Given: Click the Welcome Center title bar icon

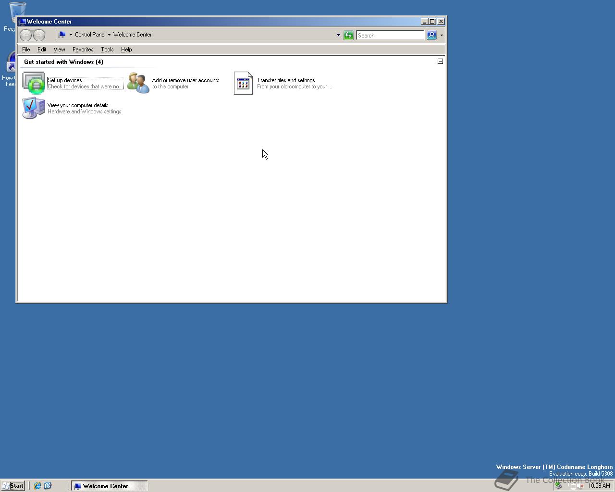Looking at the screenshot, I should pyautogui.click(x=22, y=22).
